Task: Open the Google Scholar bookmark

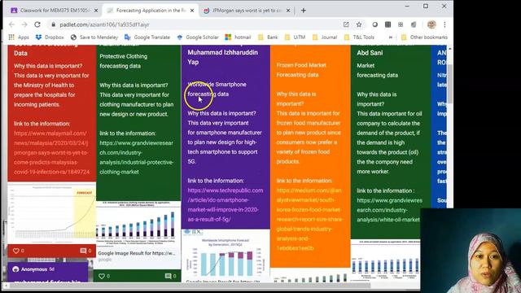Action: [x=198, y=37]
